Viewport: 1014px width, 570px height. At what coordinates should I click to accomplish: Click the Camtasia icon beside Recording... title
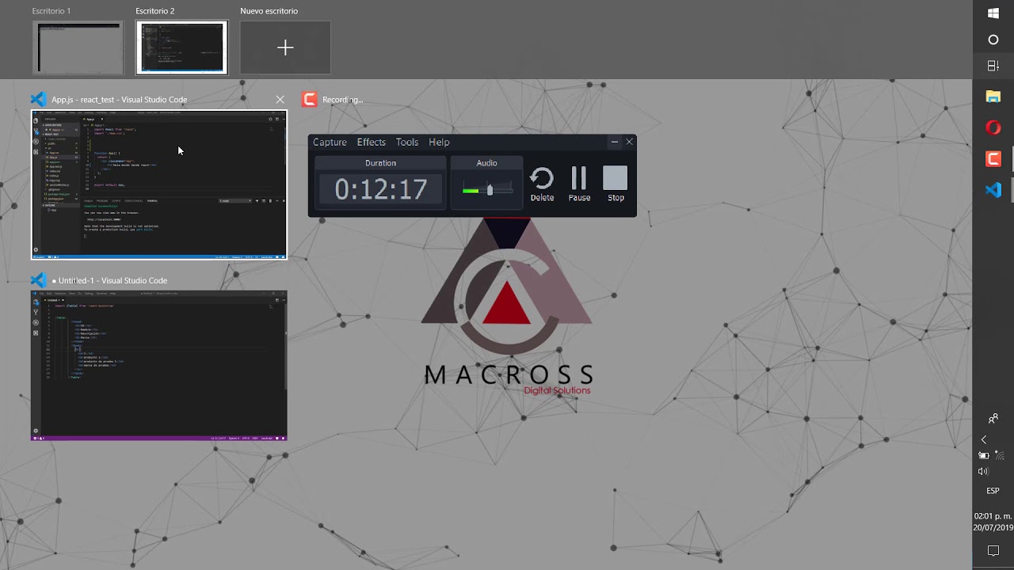310,100
